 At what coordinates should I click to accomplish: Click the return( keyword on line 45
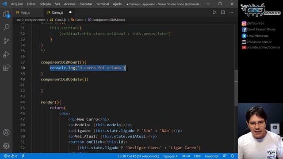(58, 108)
